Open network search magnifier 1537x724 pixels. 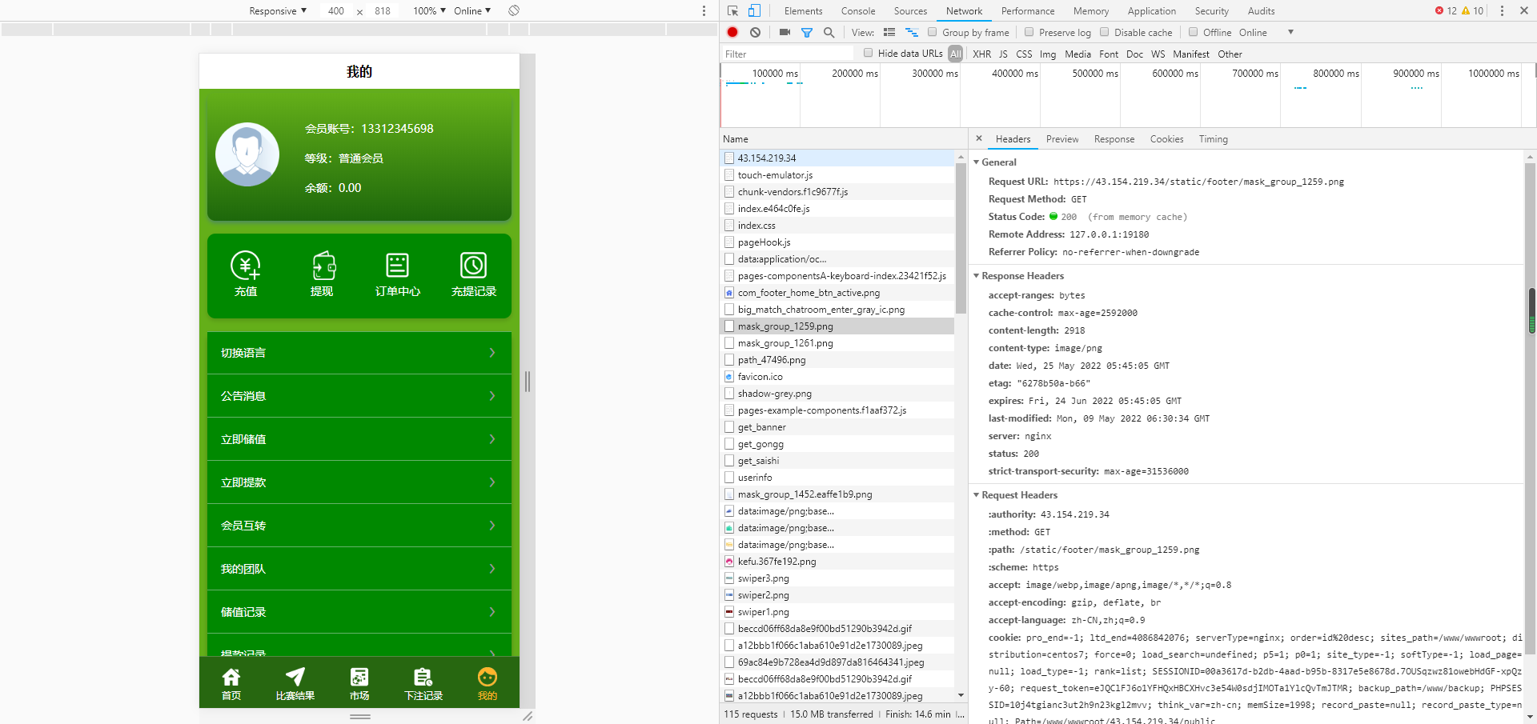tap(829, 32)
